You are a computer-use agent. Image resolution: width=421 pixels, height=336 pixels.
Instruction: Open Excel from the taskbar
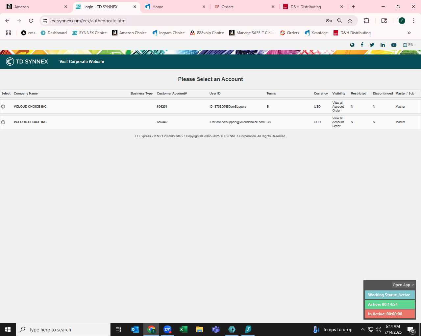click(184, 329)
